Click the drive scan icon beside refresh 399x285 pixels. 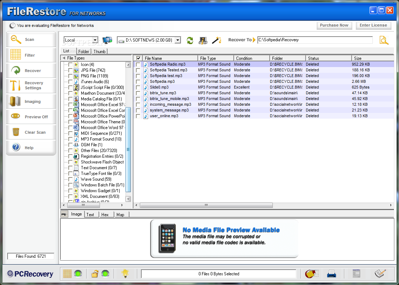tap(203, 41)
